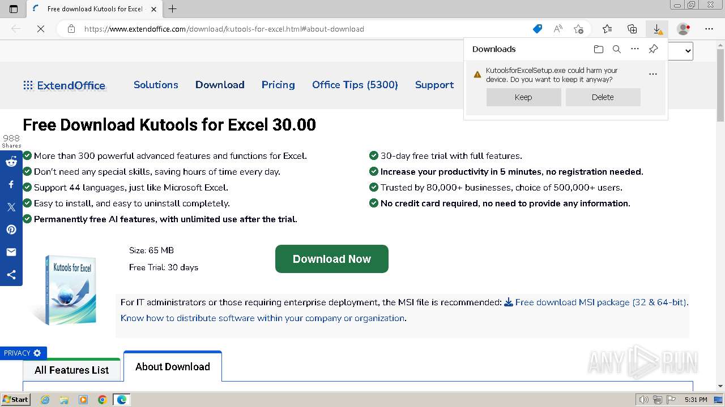Open the browser profile avatar
The width and height of the screenshot is (725, 407).
coord(684,29)
